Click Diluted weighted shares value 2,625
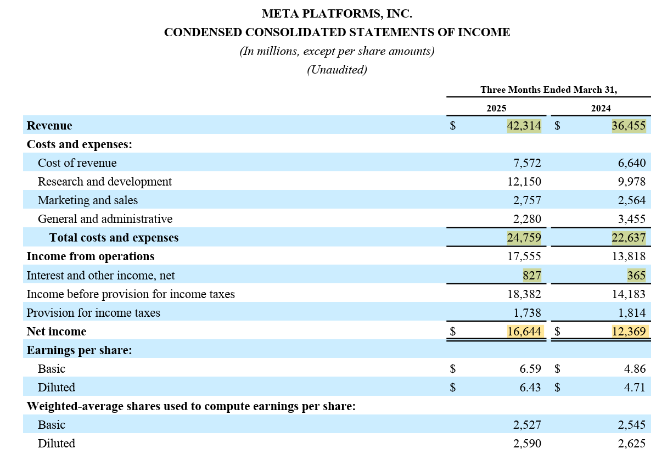The height and width of the screenshot is (454, 656). click(632, 444)
